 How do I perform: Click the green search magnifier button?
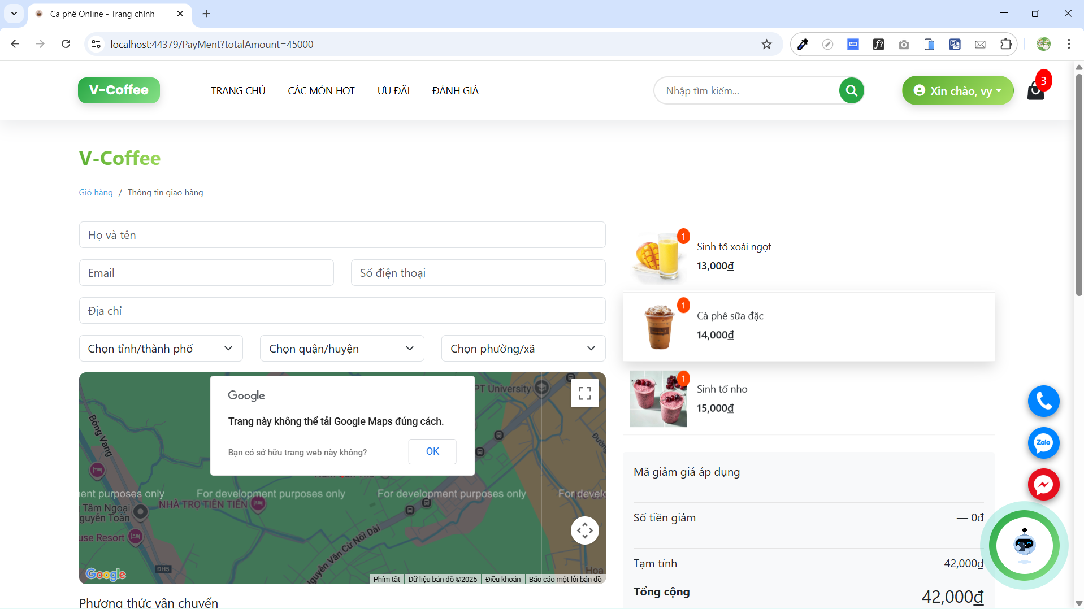click(x=851, y=90)
